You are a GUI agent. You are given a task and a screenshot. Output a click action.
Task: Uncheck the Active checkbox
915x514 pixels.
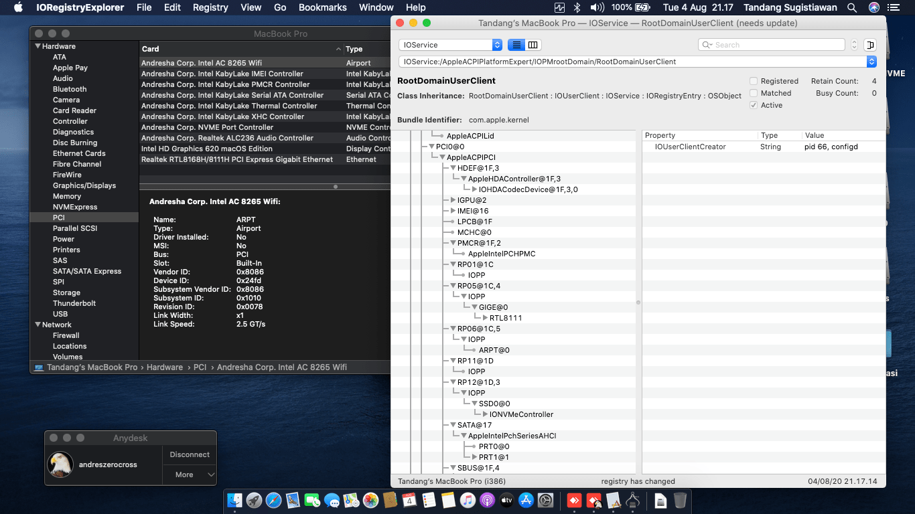click(754, 105)
